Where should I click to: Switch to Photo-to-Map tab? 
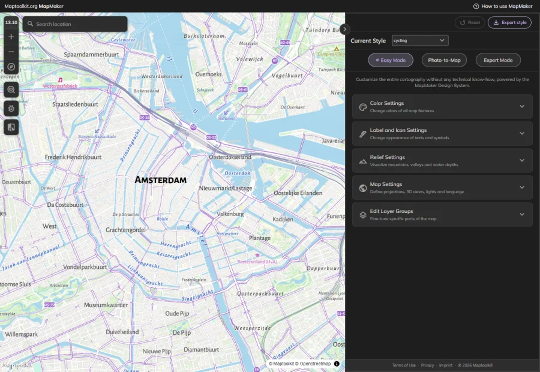444,60
